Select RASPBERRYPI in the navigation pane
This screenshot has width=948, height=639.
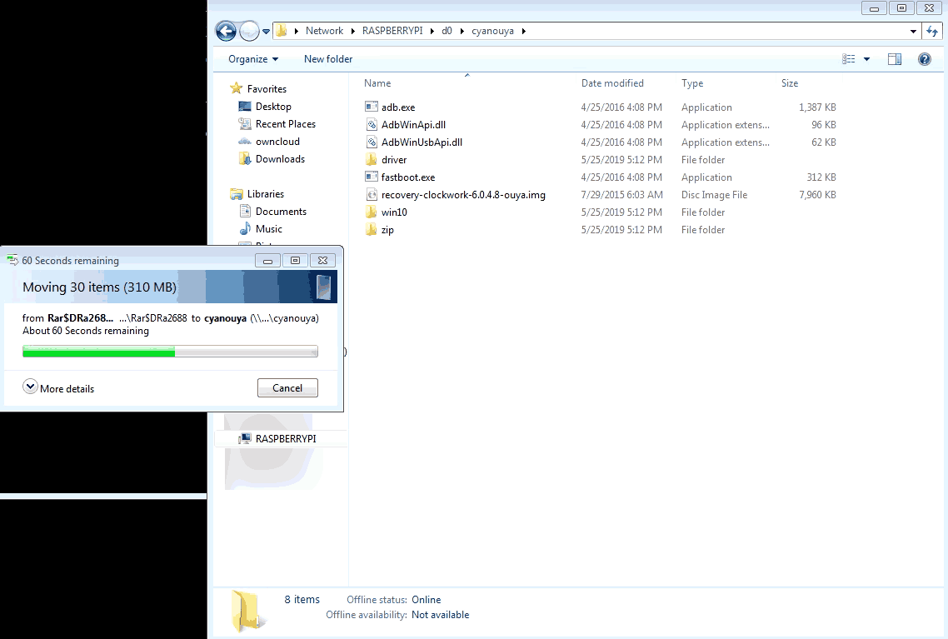(x=286, y=439)
